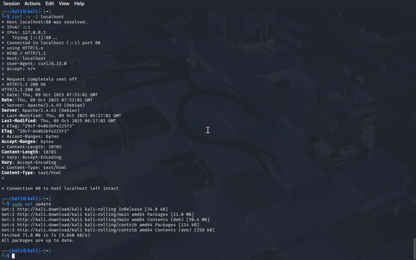Click the kali.download URL in Get:5 line
Viewport: 416px width, 260px height.
[x=50, y=230]
